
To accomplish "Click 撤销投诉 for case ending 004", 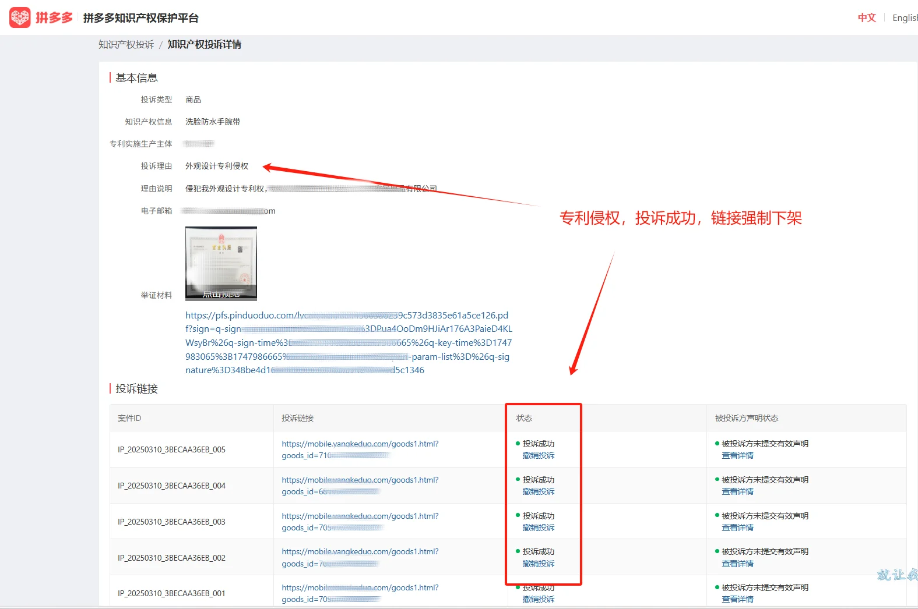I will point(539,491).
